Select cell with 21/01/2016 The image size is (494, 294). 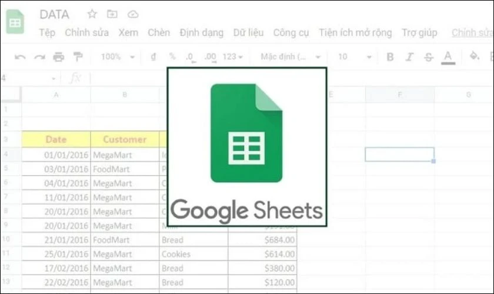coord(56,240)
